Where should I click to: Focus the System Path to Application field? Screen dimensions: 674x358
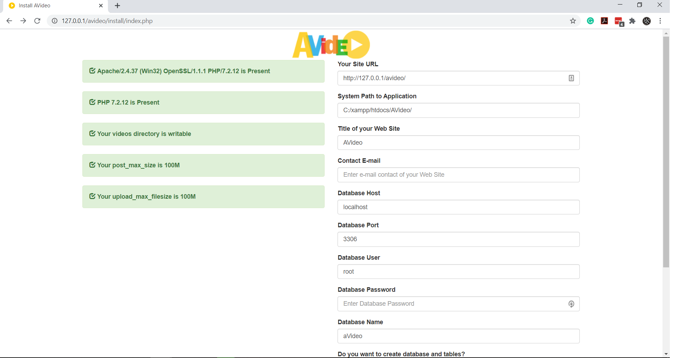coord(458,110)
